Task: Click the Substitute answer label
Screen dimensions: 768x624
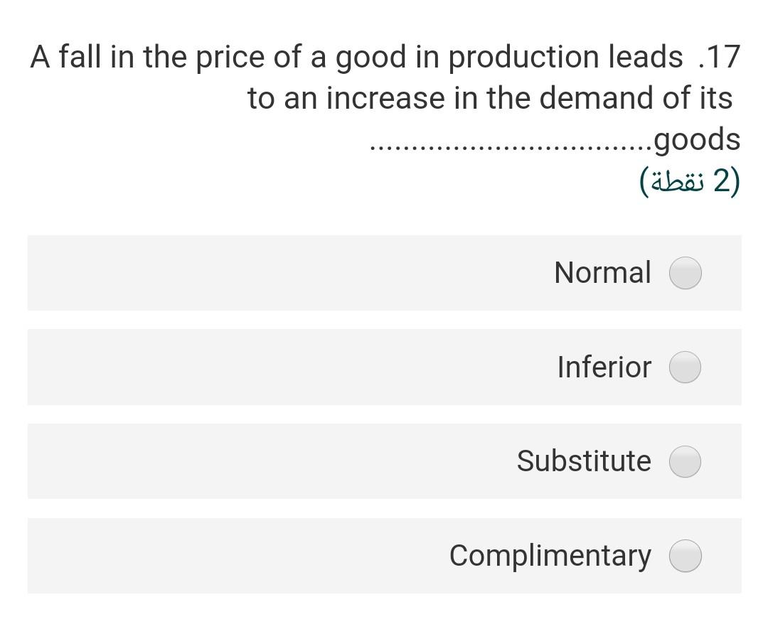Action: [x=585, y=461]
